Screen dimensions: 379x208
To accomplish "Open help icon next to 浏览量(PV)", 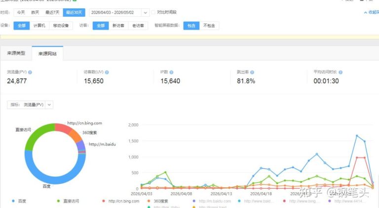I will 30,72.
